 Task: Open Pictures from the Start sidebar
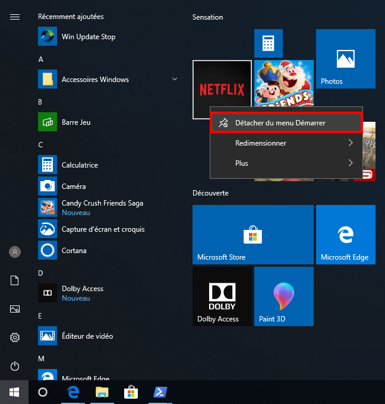pyautogui.click(x=15, y=309)
